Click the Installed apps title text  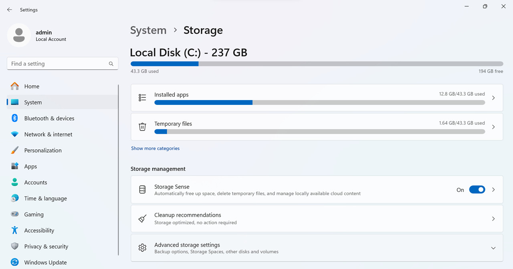[x=171, y=94]
